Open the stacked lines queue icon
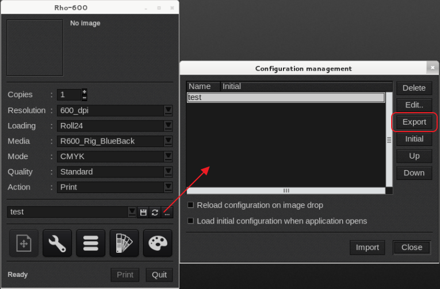The width and height of the screenshot is (440, 289). pyautogui.click(x=90, y=243)
